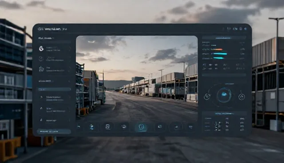The height and width of the screenshot is (163, 284).
Task: Click the highlighted circular icon in bottom toolbar
Action: [x=141, y=127]
